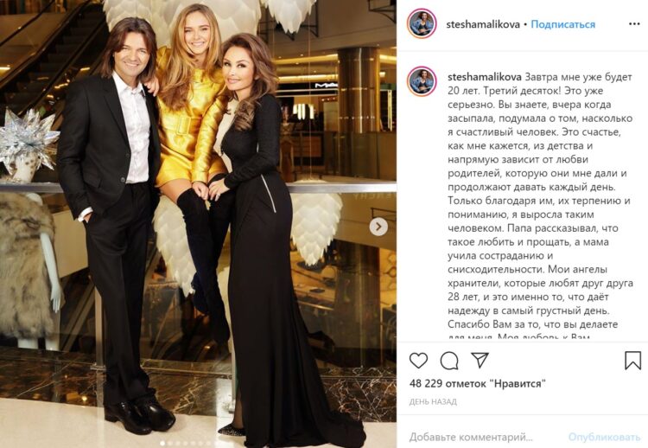Select the last carousel dot indicator
This screenshot has height=448, width=648.
pos(208,444)
